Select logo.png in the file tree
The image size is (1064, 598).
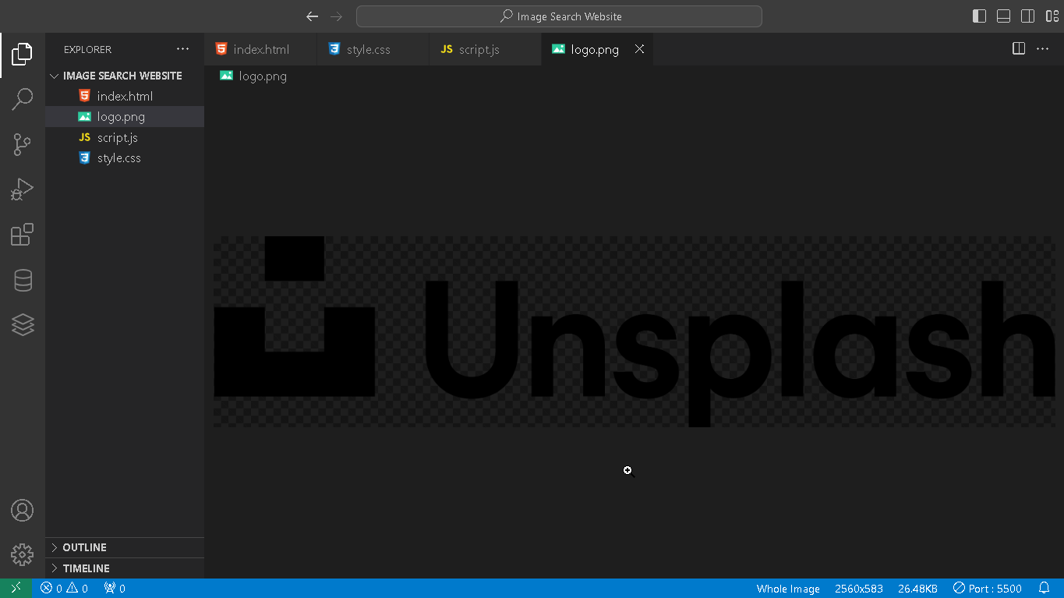point(125,117)
